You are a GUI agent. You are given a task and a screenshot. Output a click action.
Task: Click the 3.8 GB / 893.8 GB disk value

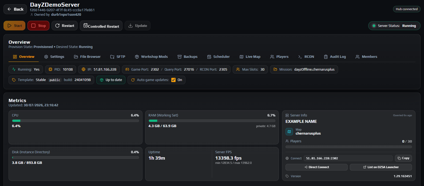27,163
